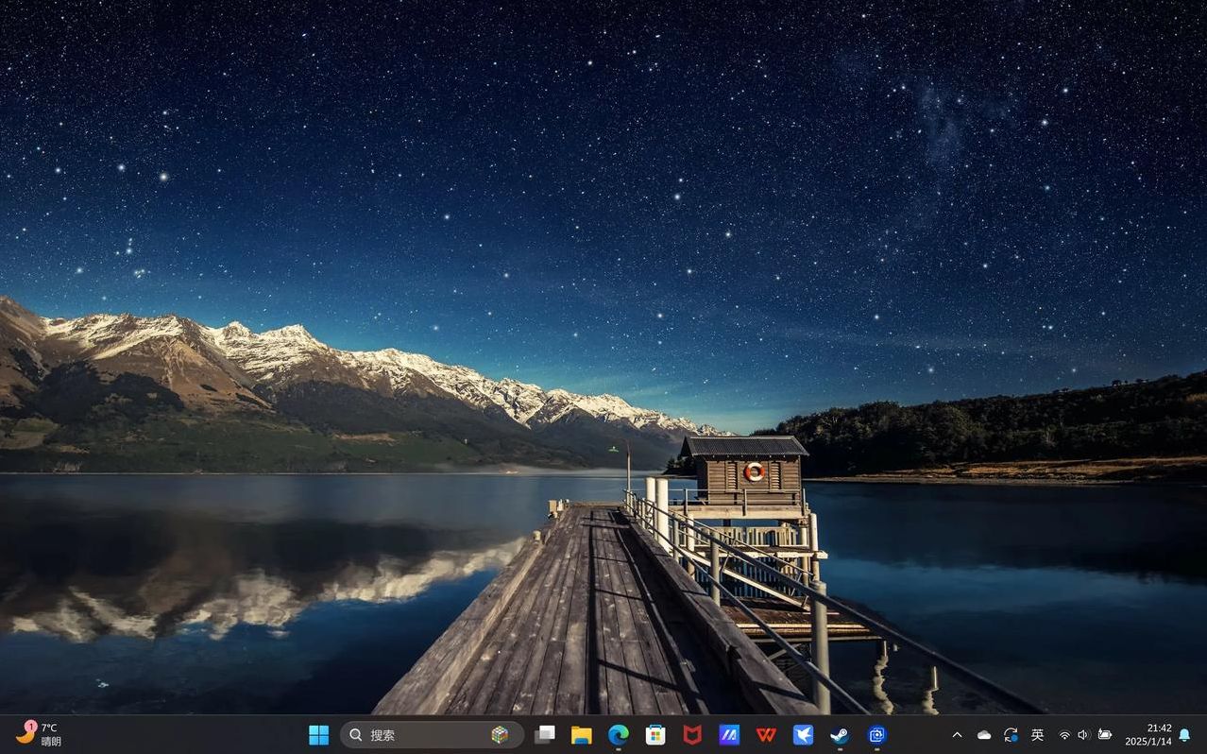Viewport: 1207px width, 754px height.
Task: Open Steam from the taskbar
Action: (x=840, y=734)
